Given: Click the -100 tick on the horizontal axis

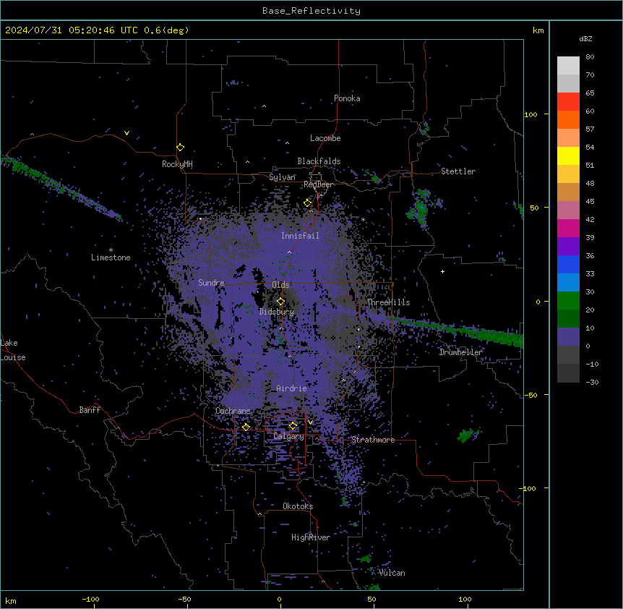Looking at the screenshot, I should [x=90, y=599].
